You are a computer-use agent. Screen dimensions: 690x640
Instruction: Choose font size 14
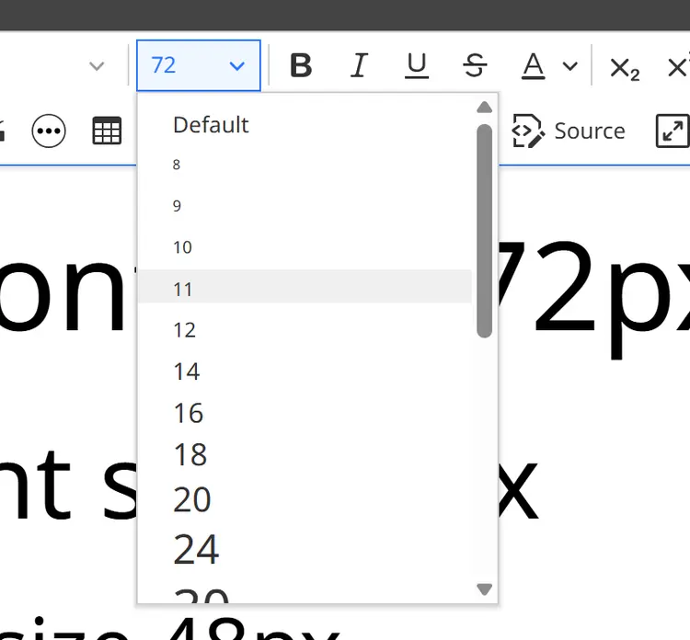click(305, 371)
